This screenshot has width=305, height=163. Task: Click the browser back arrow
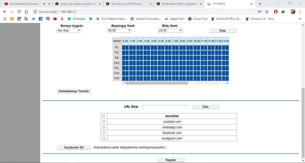click(5, 12)
